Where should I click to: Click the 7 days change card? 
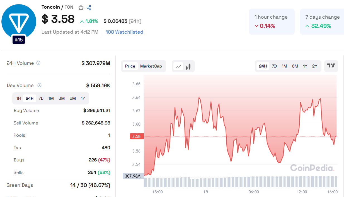click(322, 22)
